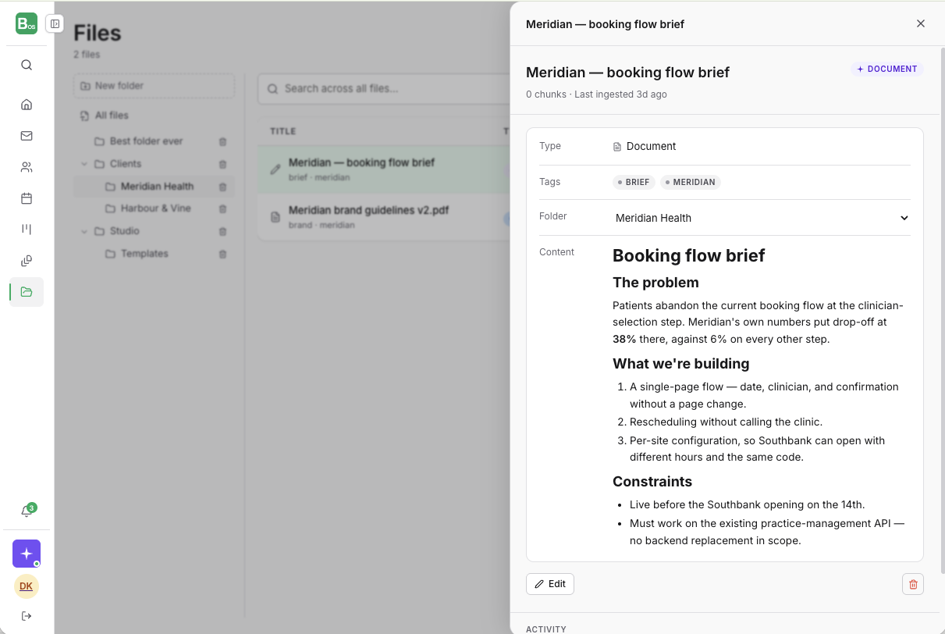Open notifications bell with badge 3

pos(27,511)
